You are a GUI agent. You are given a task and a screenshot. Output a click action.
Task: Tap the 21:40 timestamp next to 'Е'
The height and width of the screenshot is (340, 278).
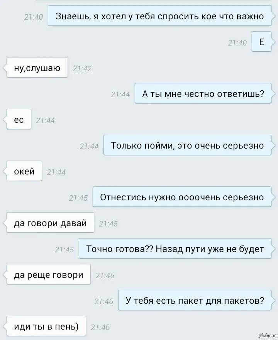237,43
